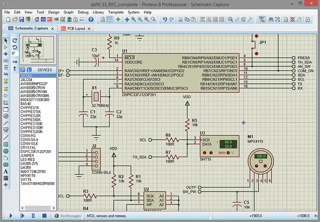This screenshot has height=222, width=320.
Task: Click the SHT15 sensor U3 component
Action: 219,146
